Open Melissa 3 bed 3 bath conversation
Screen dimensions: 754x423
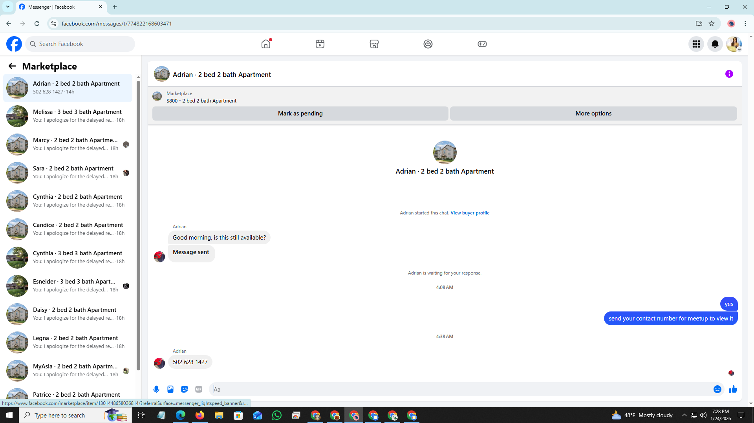pyautogui.click(x=68, y=116)
